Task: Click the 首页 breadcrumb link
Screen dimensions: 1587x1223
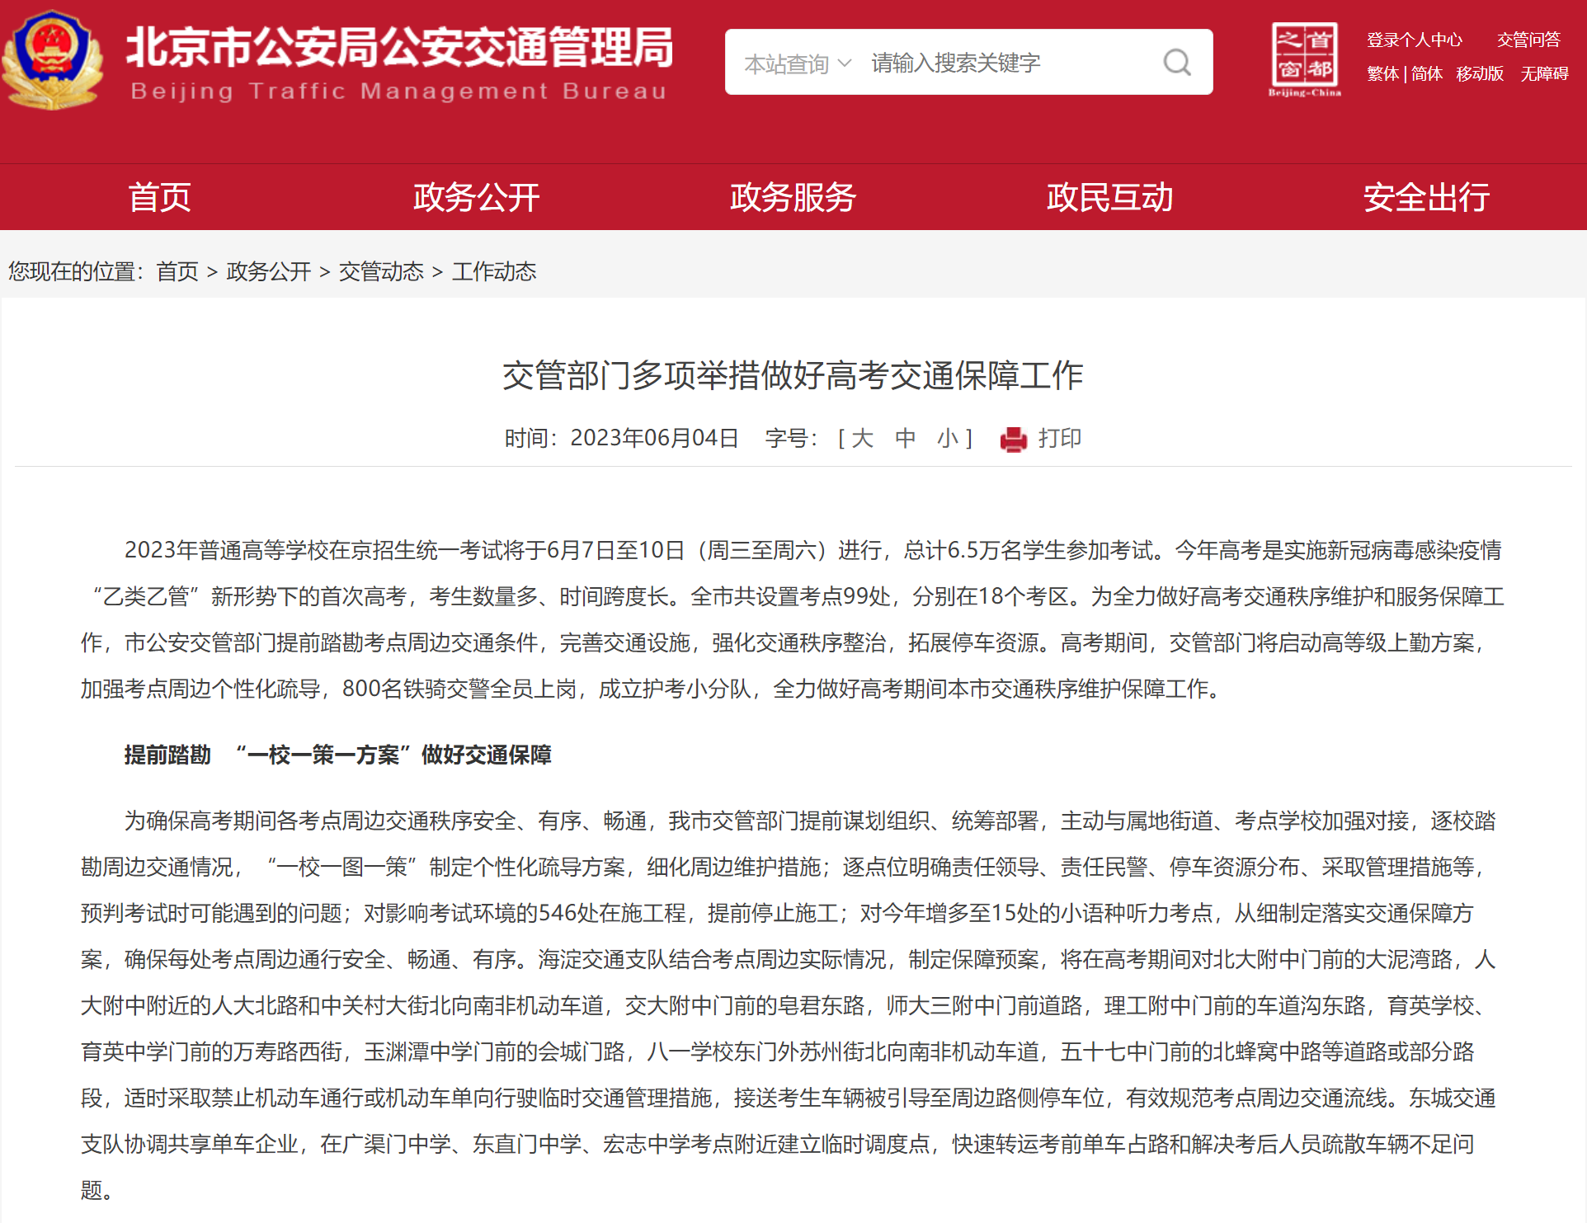Action: [x=177, y=271]
